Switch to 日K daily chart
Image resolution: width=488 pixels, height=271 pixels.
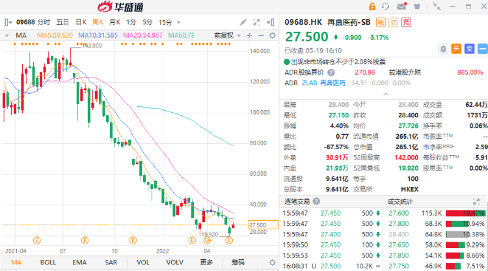coord(81,22)
